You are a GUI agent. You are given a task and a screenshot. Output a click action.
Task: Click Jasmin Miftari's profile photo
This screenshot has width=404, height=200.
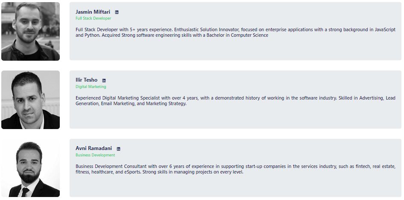point(30,32)
